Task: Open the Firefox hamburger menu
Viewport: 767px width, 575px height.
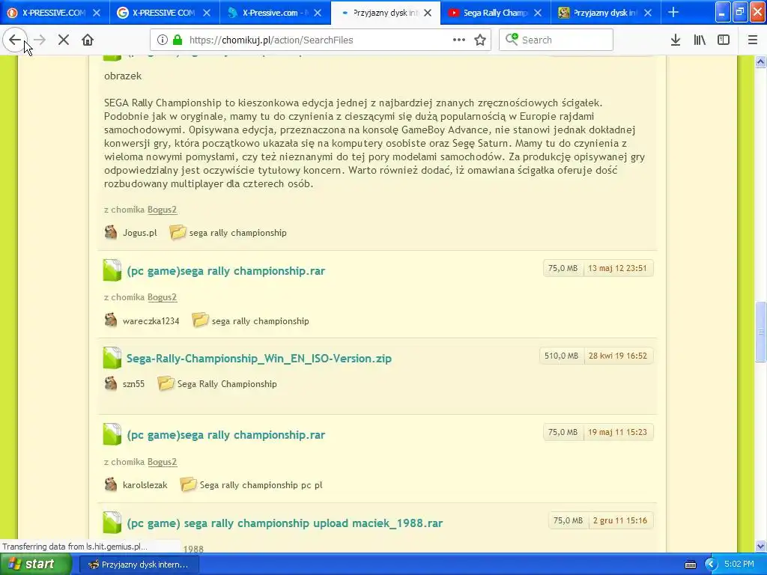Action: pyautogui.click(x=753, y=40)
